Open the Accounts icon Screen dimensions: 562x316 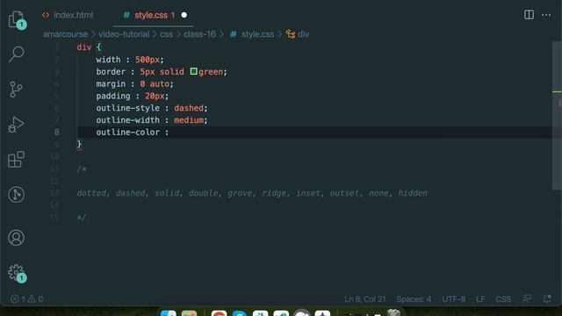click(16, 238)
